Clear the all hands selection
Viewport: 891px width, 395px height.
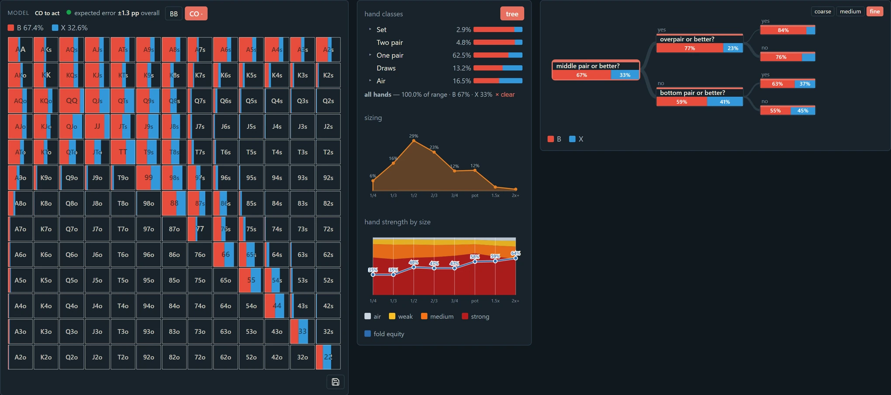click(x=505, y=94)
